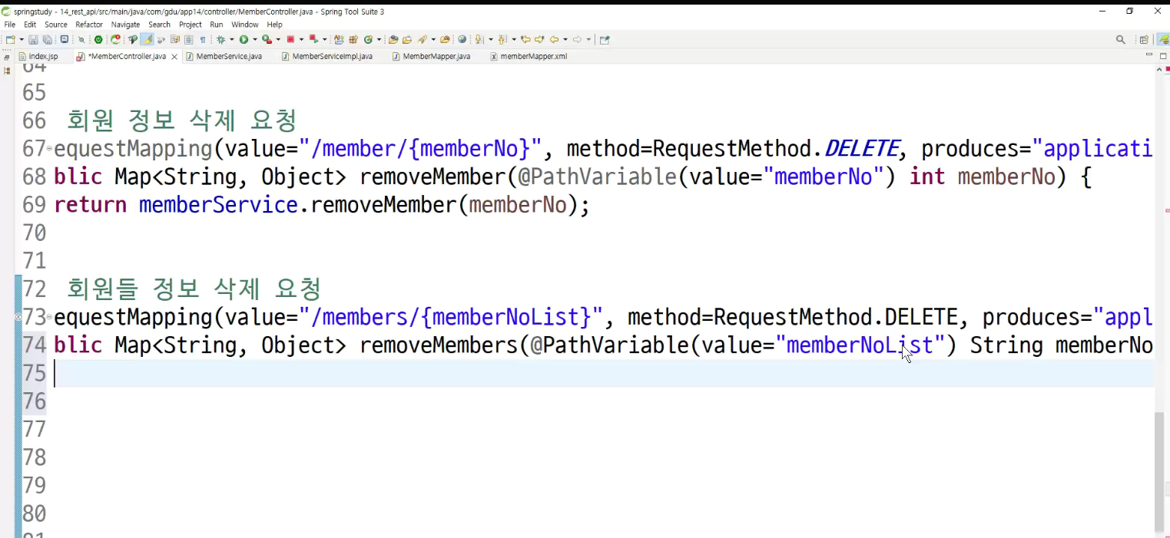Click the Forward navigation arrow icon
This screenshot has height=538, width=1170.
tap(578, 39)
